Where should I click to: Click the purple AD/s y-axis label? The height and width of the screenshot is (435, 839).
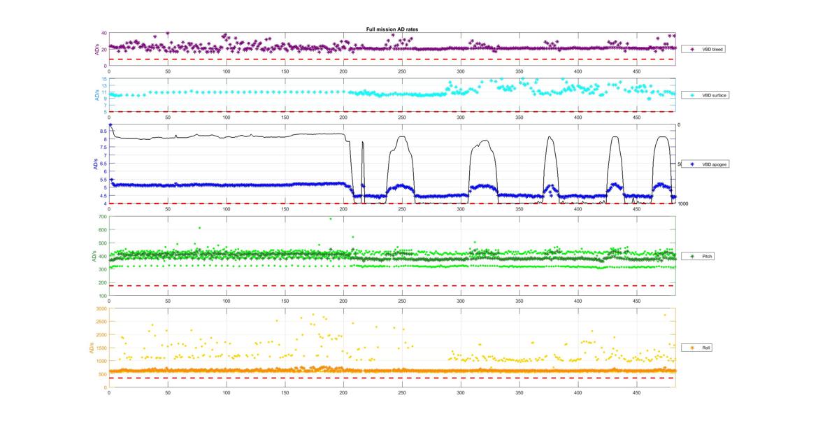pos(97,49)
